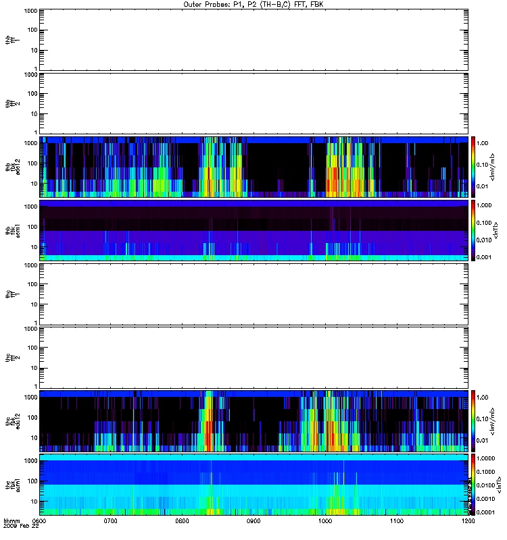The image size is (507, 540).
Task: Click the thb edc12 mV/m color bar
Action: 473,167
